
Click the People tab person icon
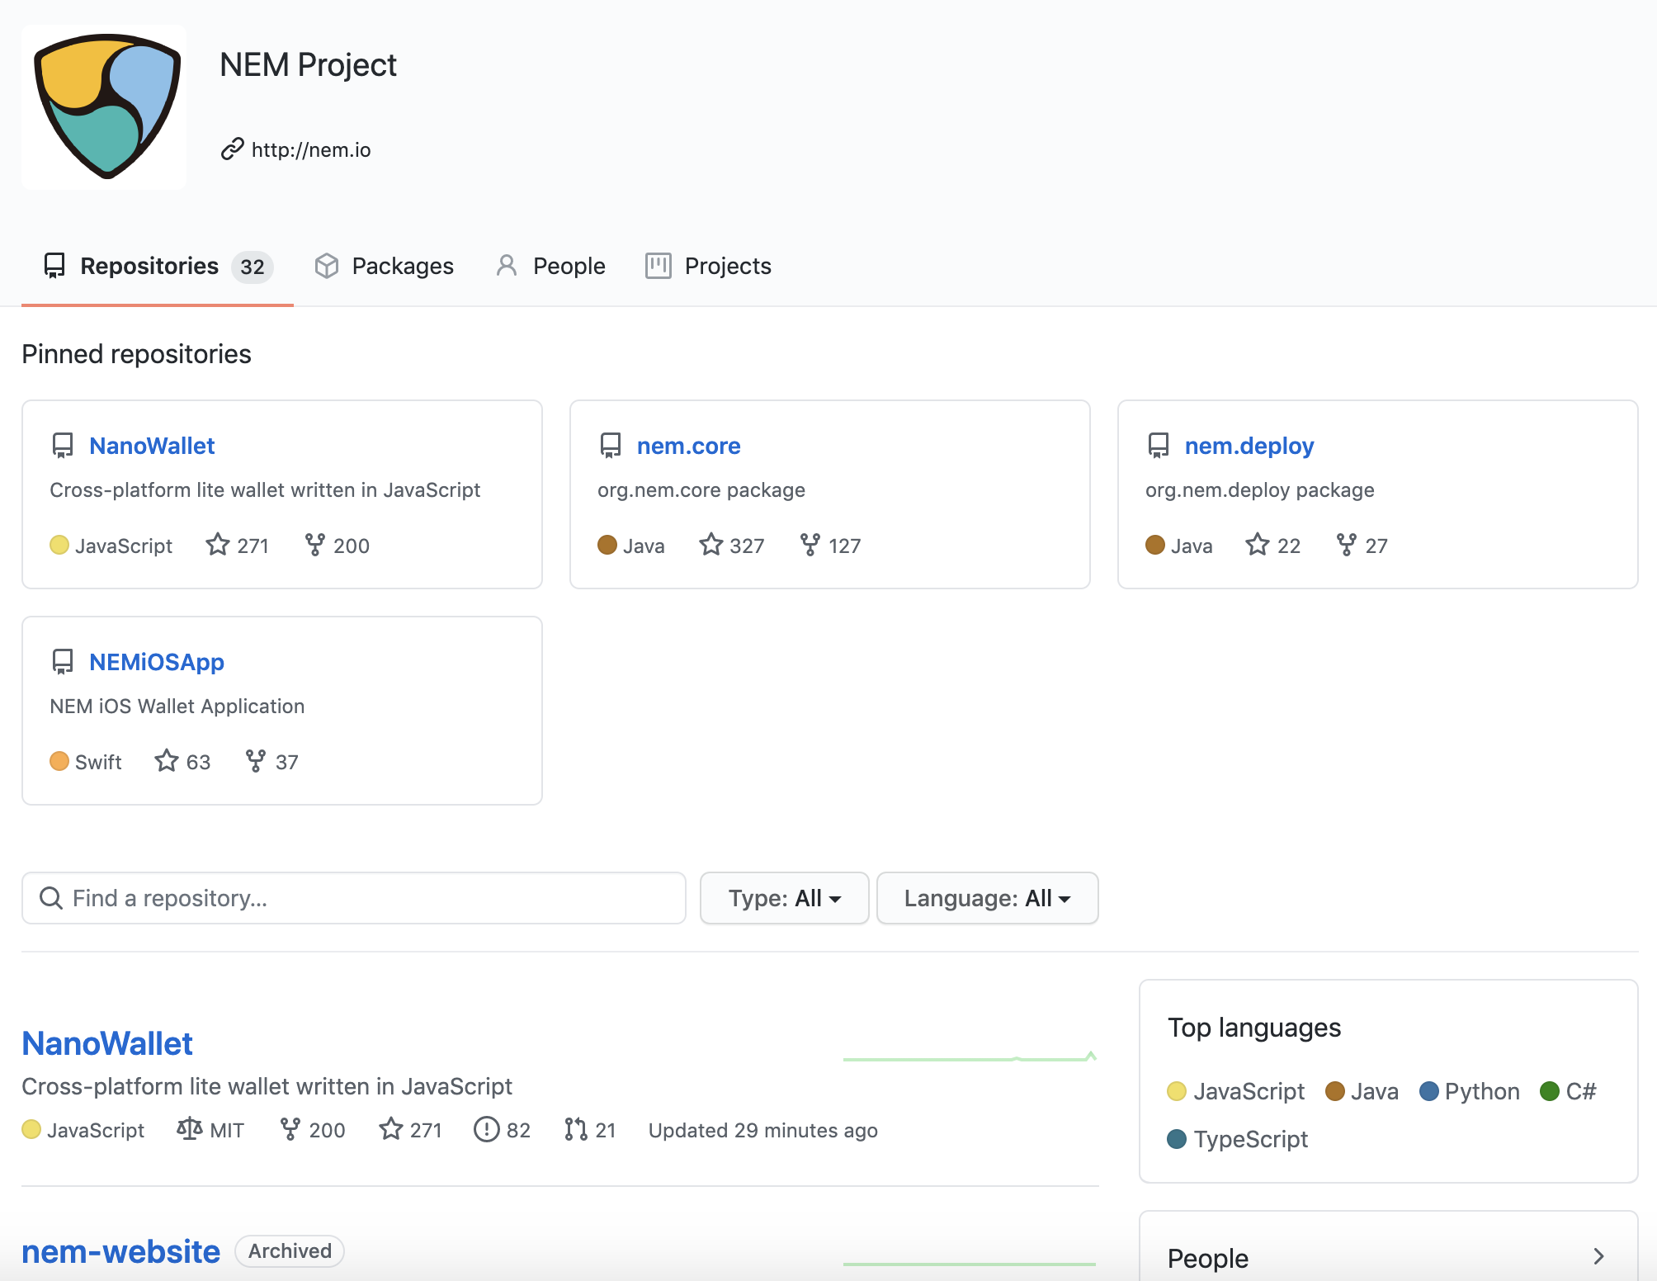point(507,266)
